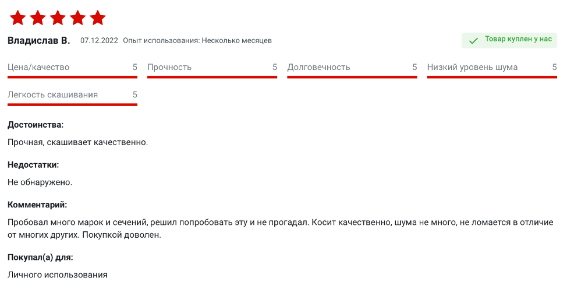Click the Достоинства heading
567x296 pixels.
coord(36,125)
